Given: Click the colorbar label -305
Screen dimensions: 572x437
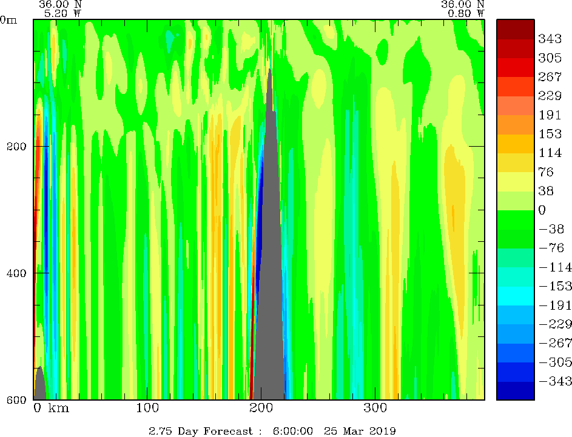Looking at the screenshot, I should click(555, 362).
